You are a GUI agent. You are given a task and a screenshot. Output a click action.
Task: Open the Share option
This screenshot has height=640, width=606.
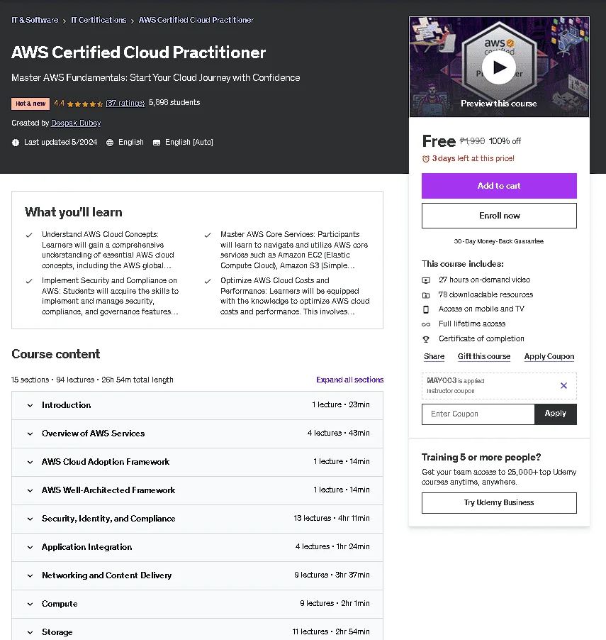[x=434, y=356]
